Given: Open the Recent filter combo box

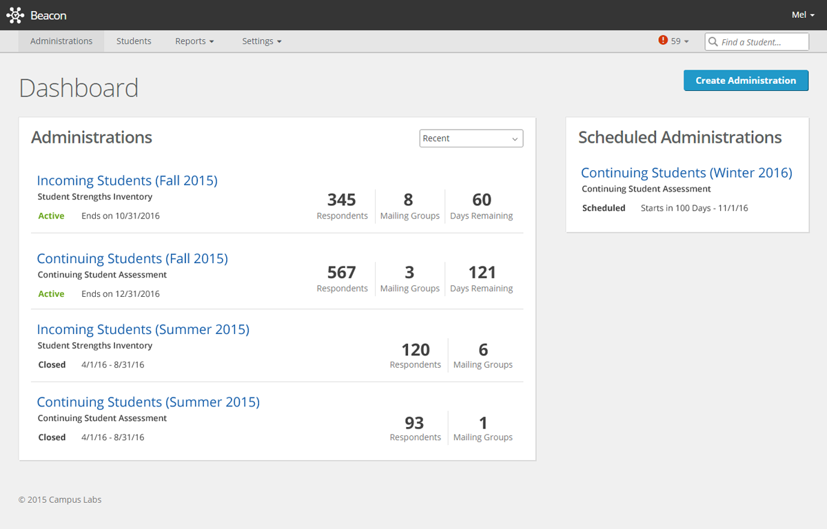Looking at the screenshot, I should [x=471, y=138].
